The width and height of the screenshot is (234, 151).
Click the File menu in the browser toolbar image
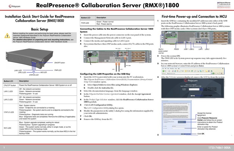(x=163, y=69)
